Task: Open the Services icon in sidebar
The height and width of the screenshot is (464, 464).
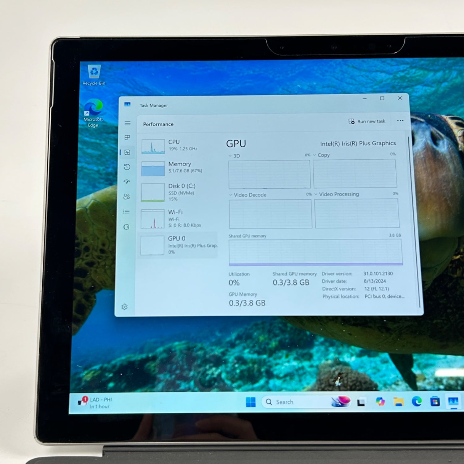Action: click(x=126, y=227)
